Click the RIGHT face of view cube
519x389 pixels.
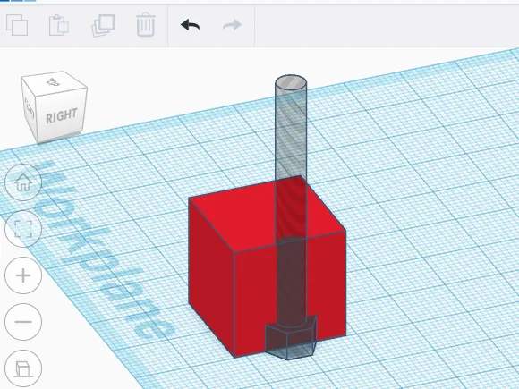point(62,115)
